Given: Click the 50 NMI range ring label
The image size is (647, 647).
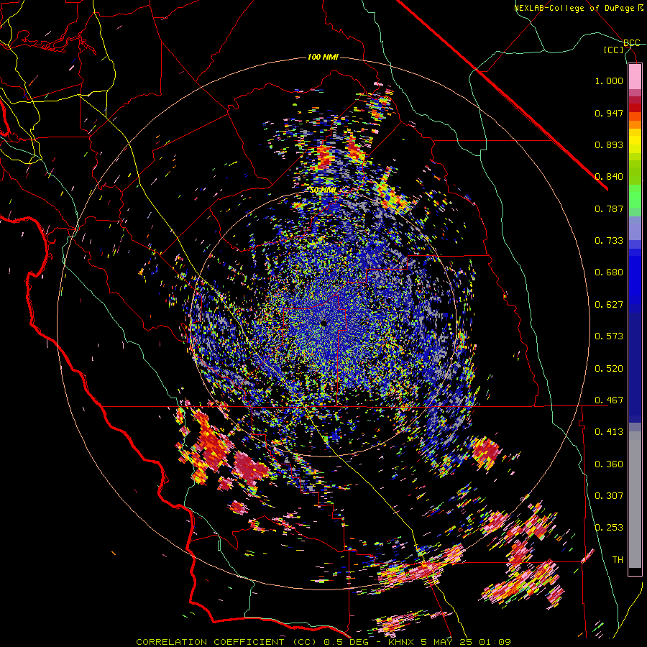Looking at the screenshot, I should (323, 190).
